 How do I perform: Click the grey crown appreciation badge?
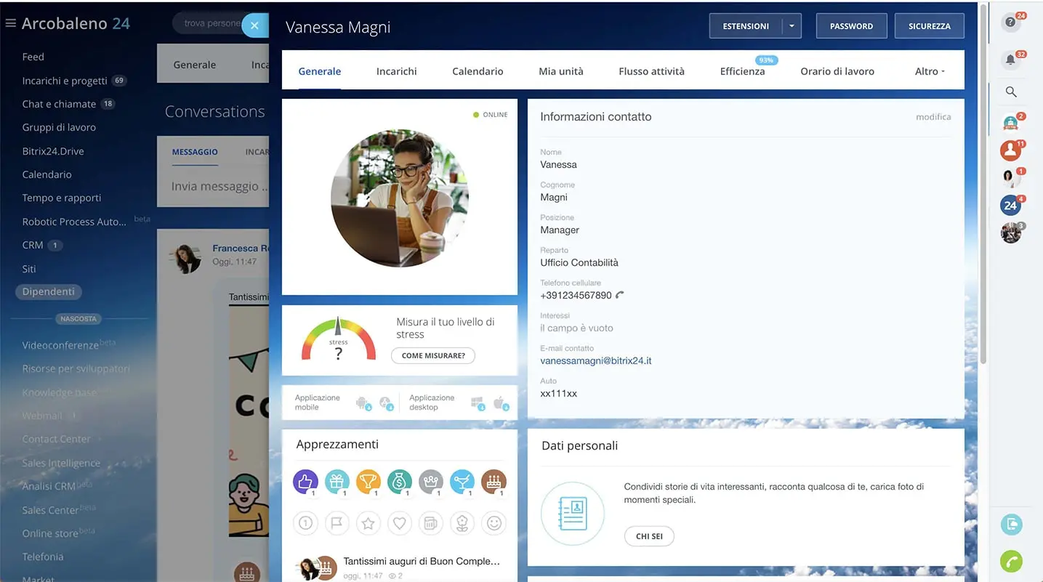tap(431, 481)
